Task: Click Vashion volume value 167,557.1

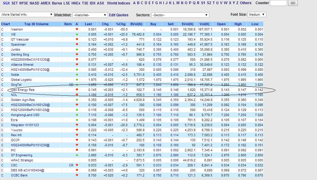Action: [x=205, y=29]
